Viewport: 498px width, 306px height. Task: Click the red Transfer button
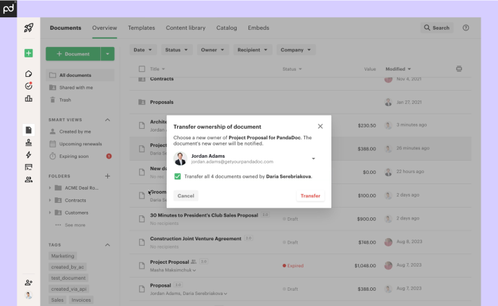pyautogui.click(x=310, y=196)
